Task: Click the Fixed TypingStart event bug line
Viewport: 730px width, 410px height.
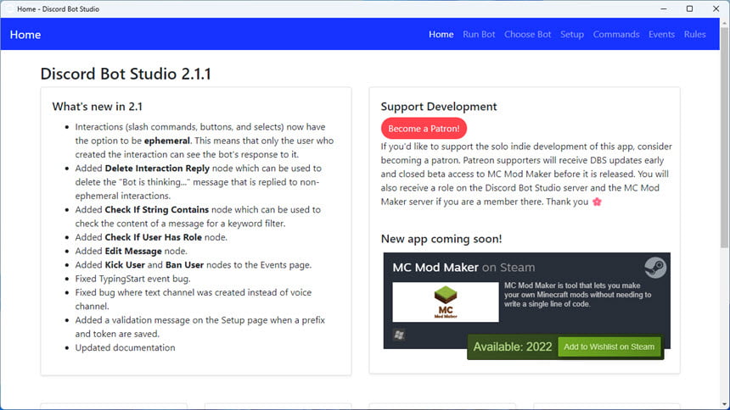Action: coord(132,279)
